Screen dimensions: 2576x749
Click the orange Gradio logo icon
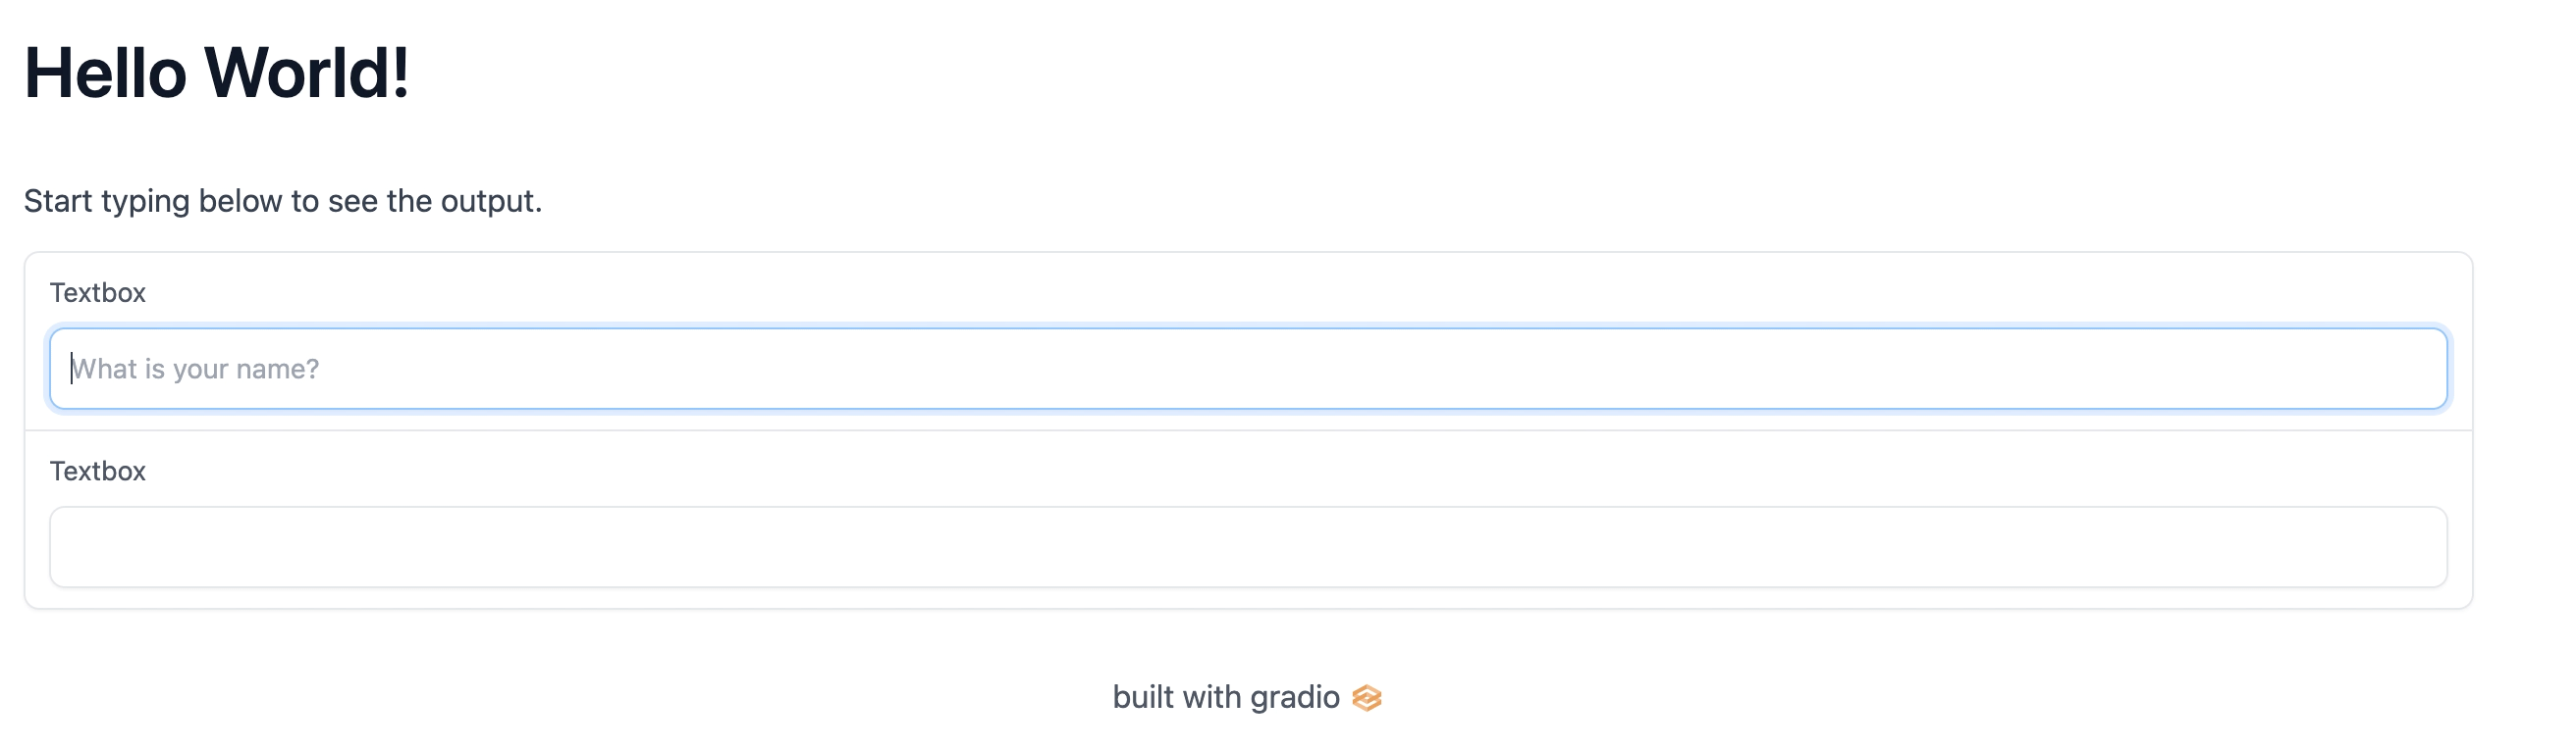click(1367, 698)
